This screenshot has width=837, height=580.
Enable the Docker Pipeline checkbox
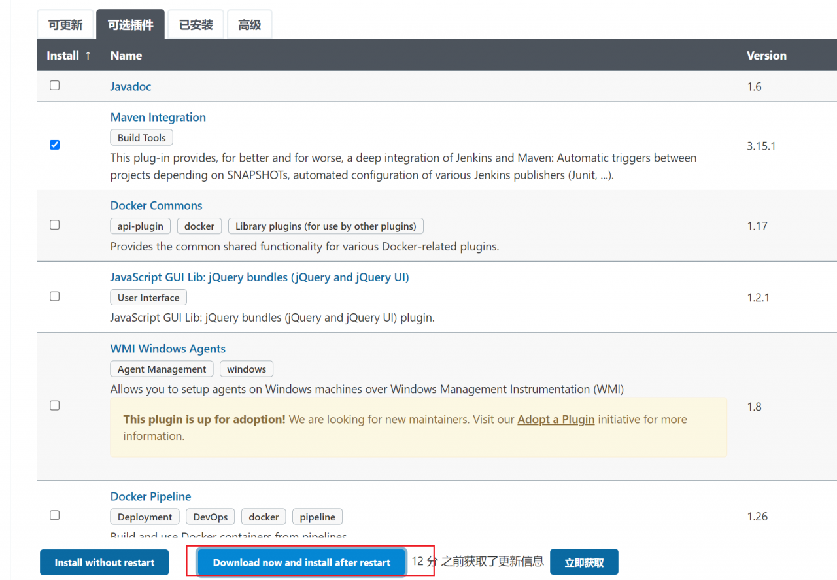pyautogui.click(x=54, y=515)
